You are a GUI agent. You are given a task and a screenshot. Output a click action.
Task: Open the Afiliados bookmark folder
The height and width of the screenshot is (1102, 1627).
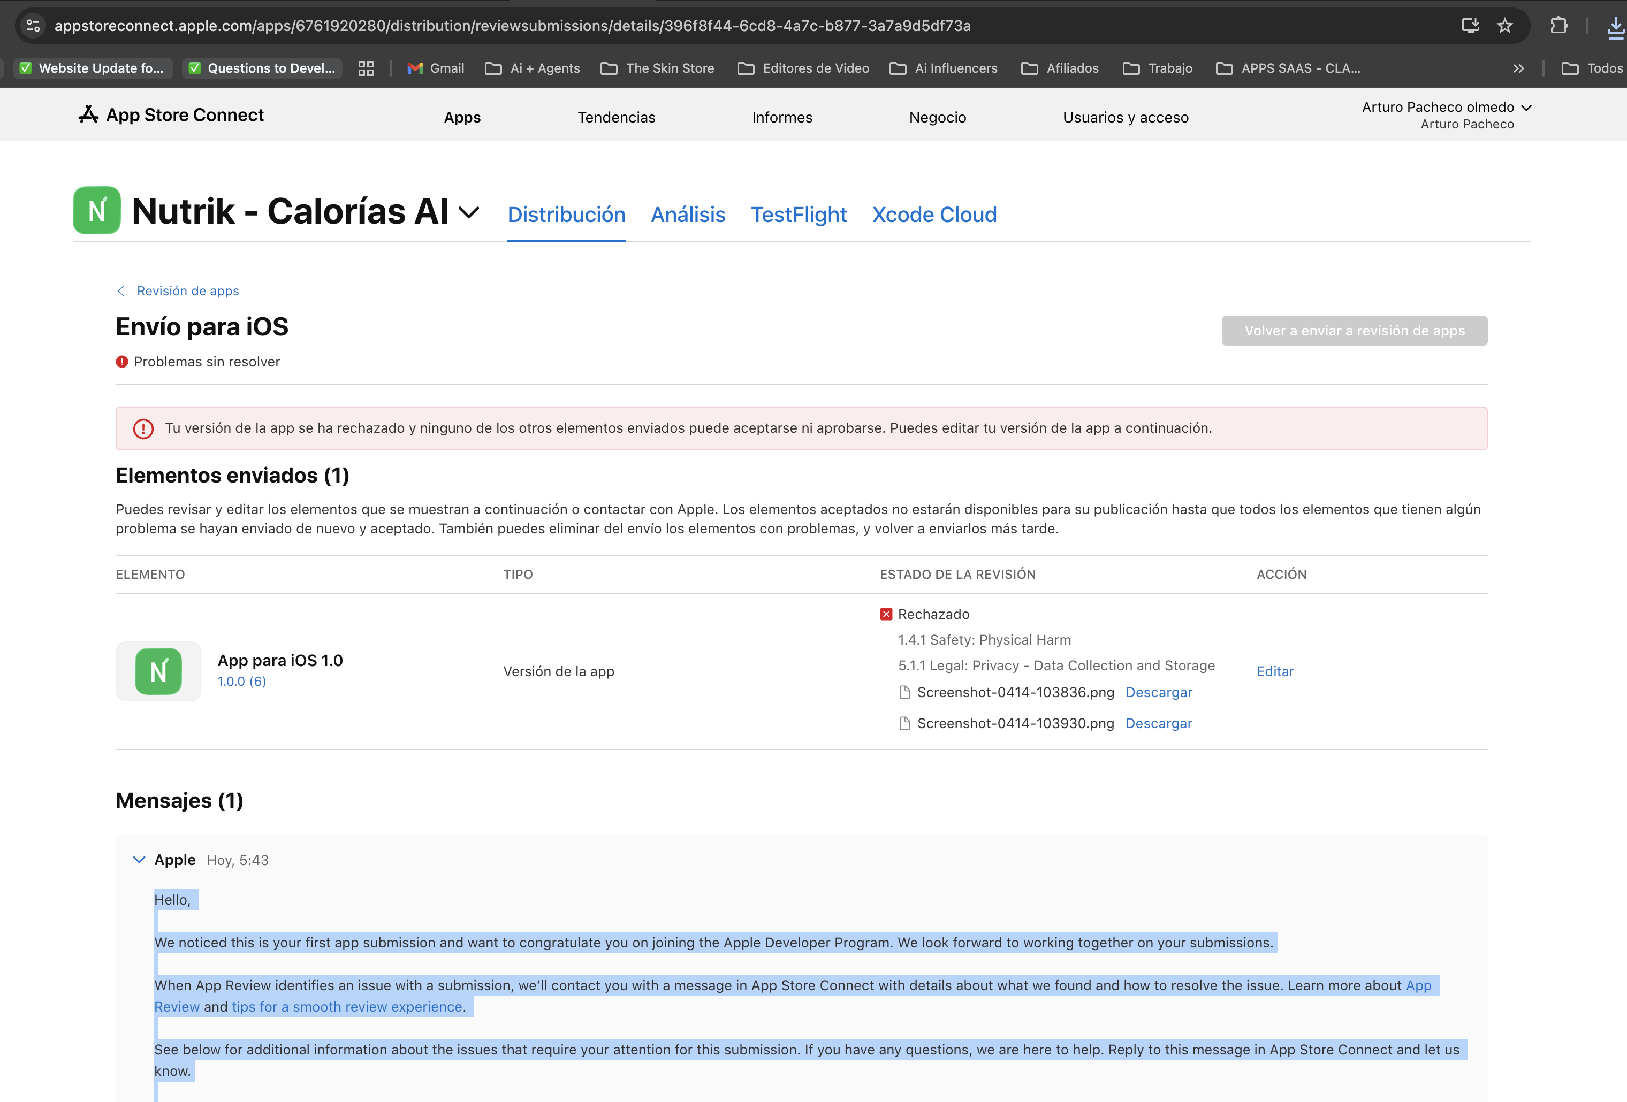(1060, 68)
